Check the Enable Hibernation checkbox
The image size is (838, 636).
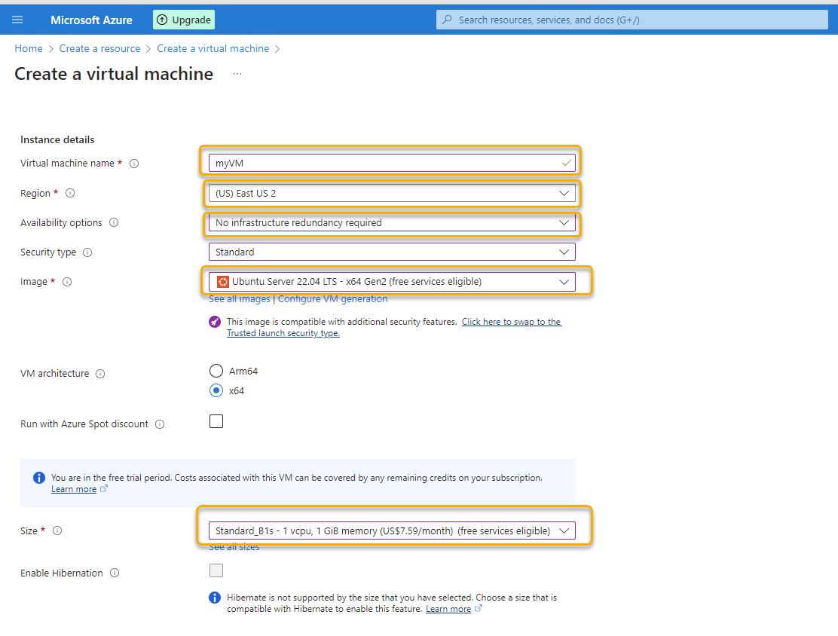click(x=216, y=571)
